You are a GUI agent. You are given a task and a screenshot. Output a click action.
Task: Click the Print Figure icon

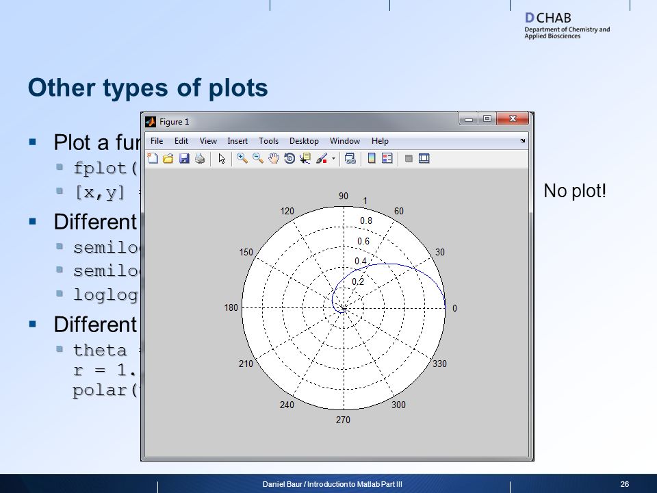point(200,158)
